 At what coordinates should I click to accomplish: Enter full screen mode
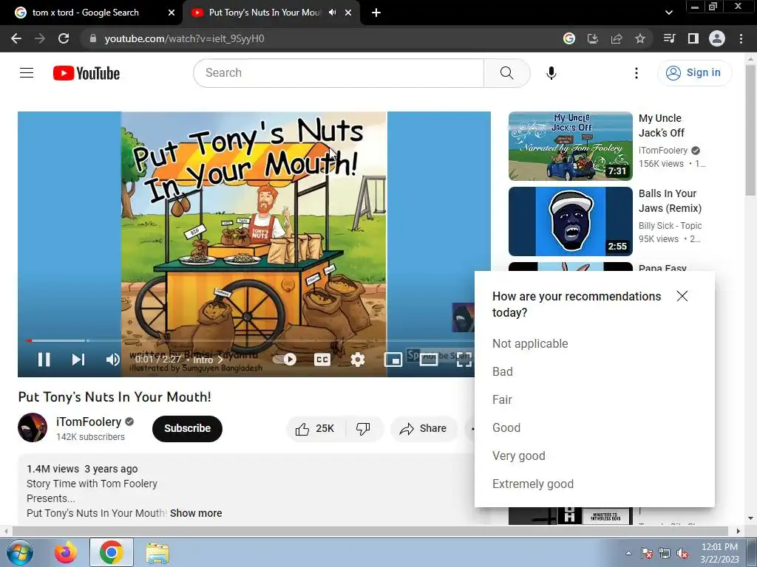click(x=464, y=360)
